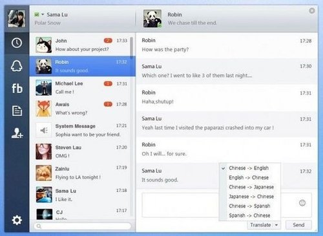
Task: Open settings gear icon
Action: pos(17,220)
